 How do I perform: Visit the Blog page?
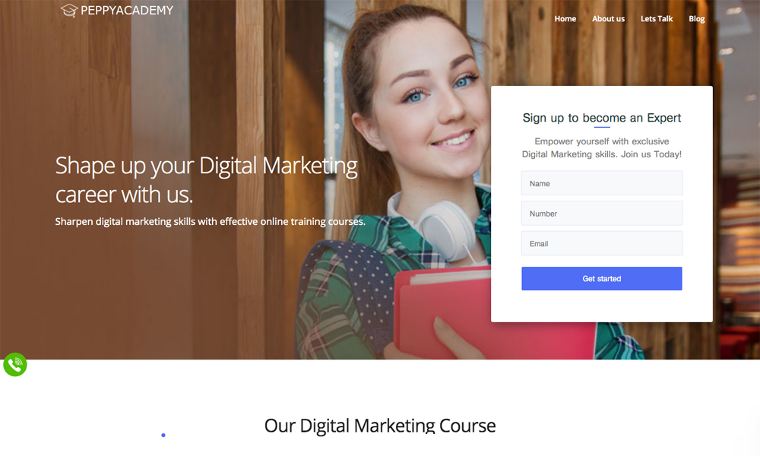[696, 19]
